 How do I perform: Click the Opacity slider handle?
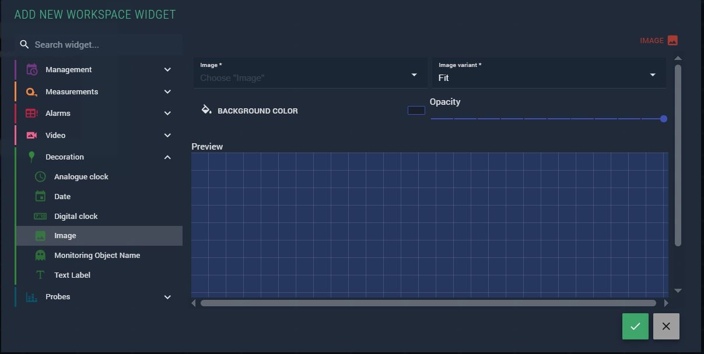tap(664, 119)
